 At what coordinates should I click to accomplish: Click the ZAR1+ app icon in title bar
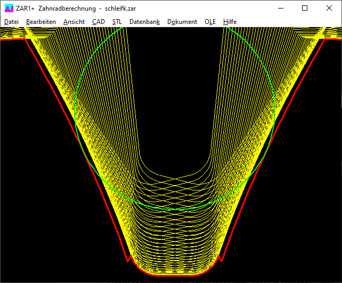[x=9, y=8]
